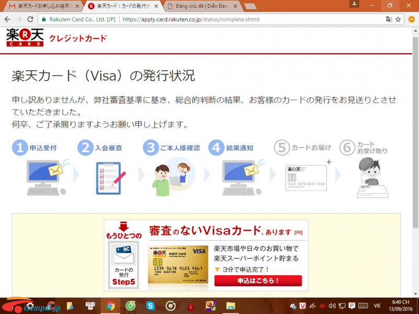The image size is (419, 314).
Task: Click the red V tray icon
Action: tap(303, 306)
